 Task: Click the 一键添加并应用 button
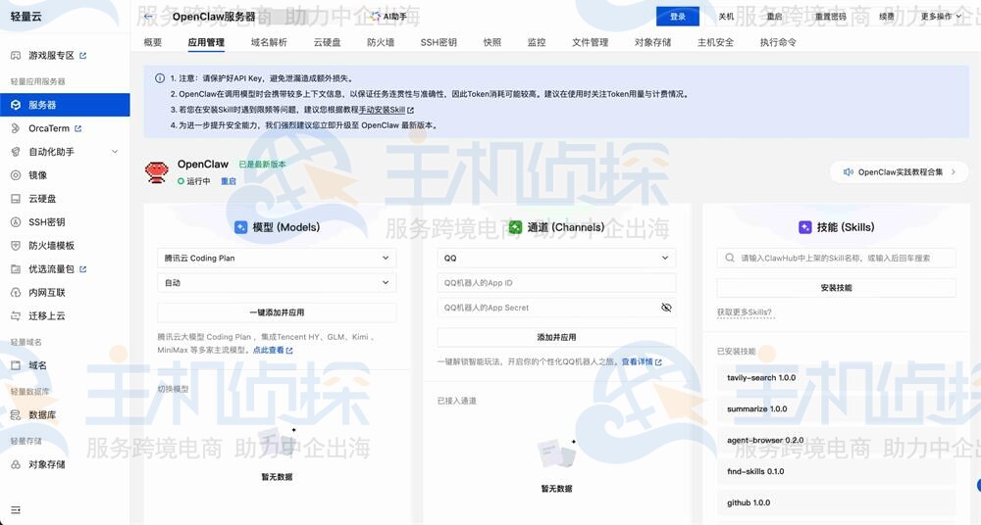pyautogui.click(x=277, y=312)
